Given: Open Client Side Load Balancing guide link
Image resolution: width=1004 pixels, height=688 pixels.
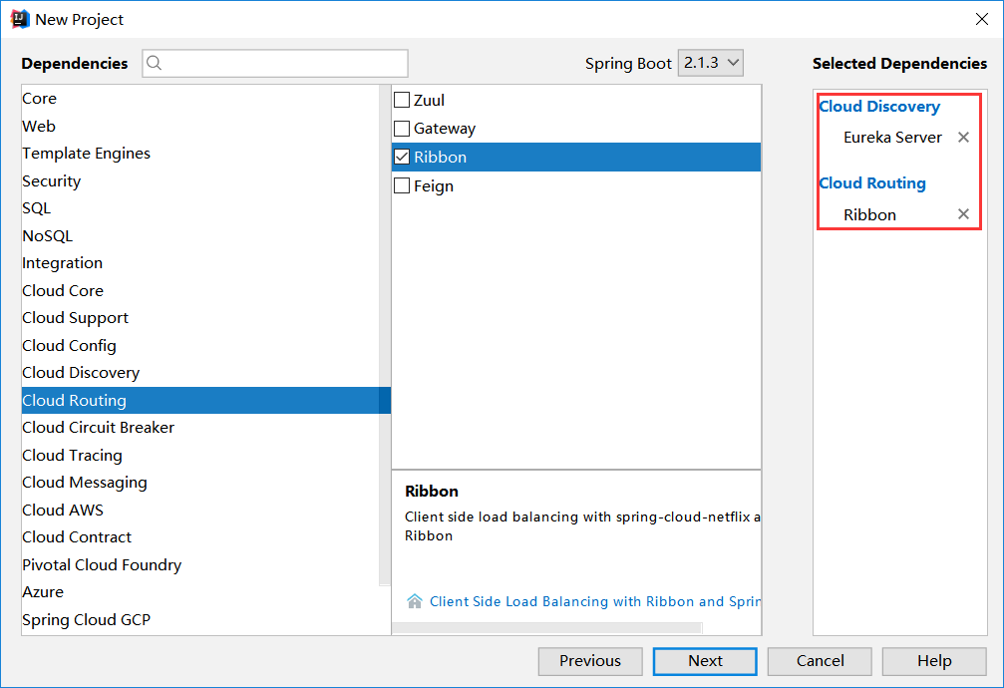Looking at the screenshot, I should click(x=595, y=601).
